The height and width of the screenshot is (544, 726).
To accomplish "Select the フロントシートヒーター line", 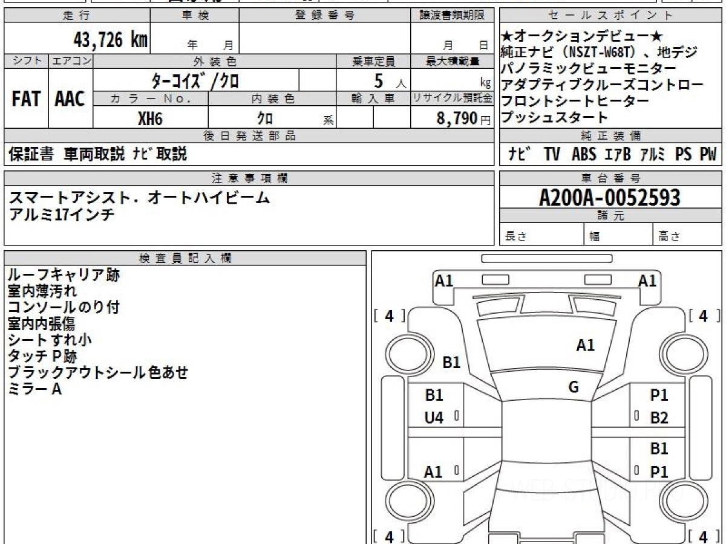I will click(x=575, y=101).
